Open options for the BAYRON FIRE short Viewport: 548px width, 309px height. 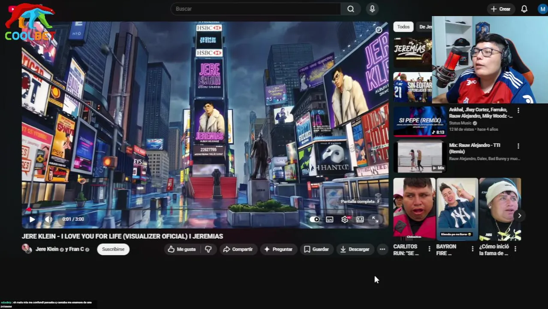[472, 249]
